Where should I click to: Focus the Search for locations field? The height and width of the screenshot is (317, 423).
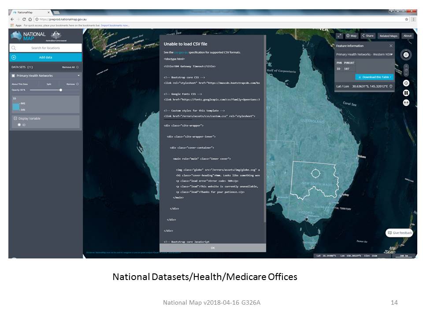tap(45, 48)
